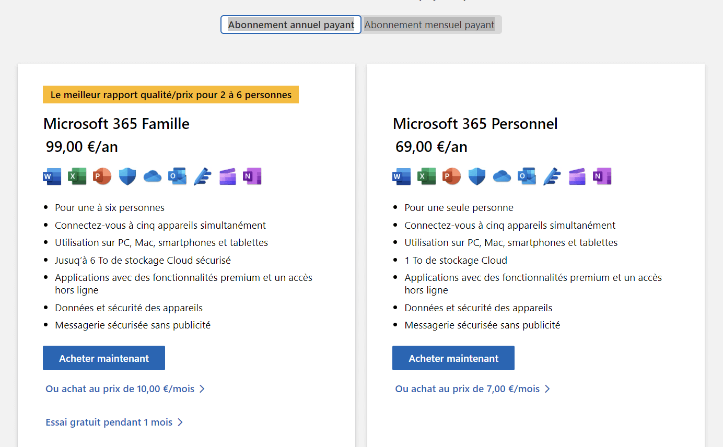The height and width of the screenshot is (447, 723).
Task: Click the Microsoft Editor pen icon in the Personnel plan
Action: pos(552,177)
